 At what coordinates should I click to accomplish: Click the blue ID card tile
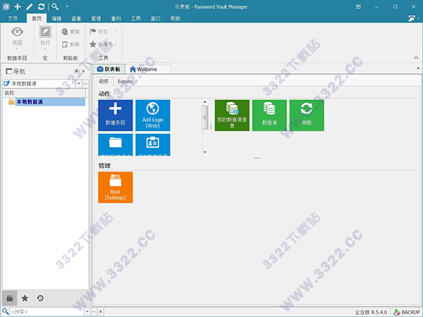click(x=153, y=144)
